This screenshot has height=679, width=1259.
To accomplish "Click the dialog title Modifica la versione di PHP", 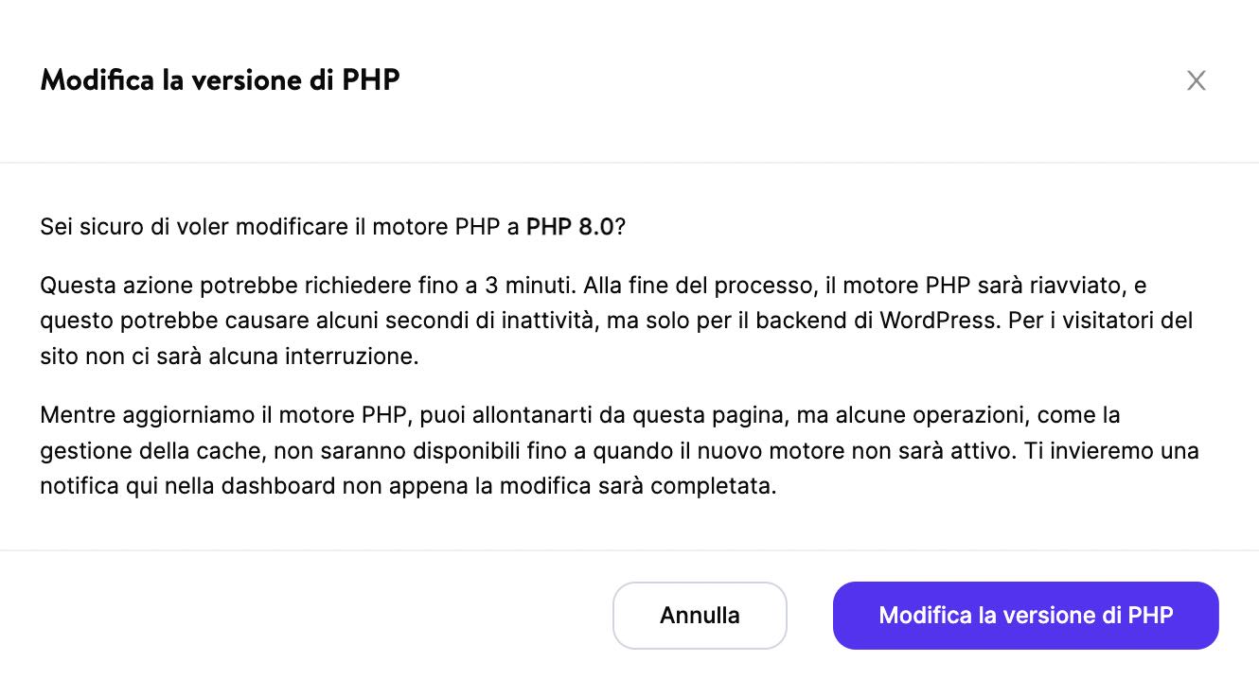I will click(220, 80).
